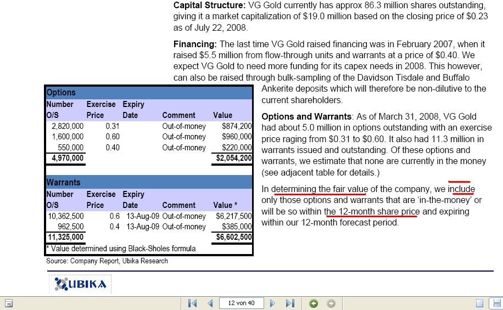
Task: Click options total '4,970,000'
Action: [x=68, y=157]
